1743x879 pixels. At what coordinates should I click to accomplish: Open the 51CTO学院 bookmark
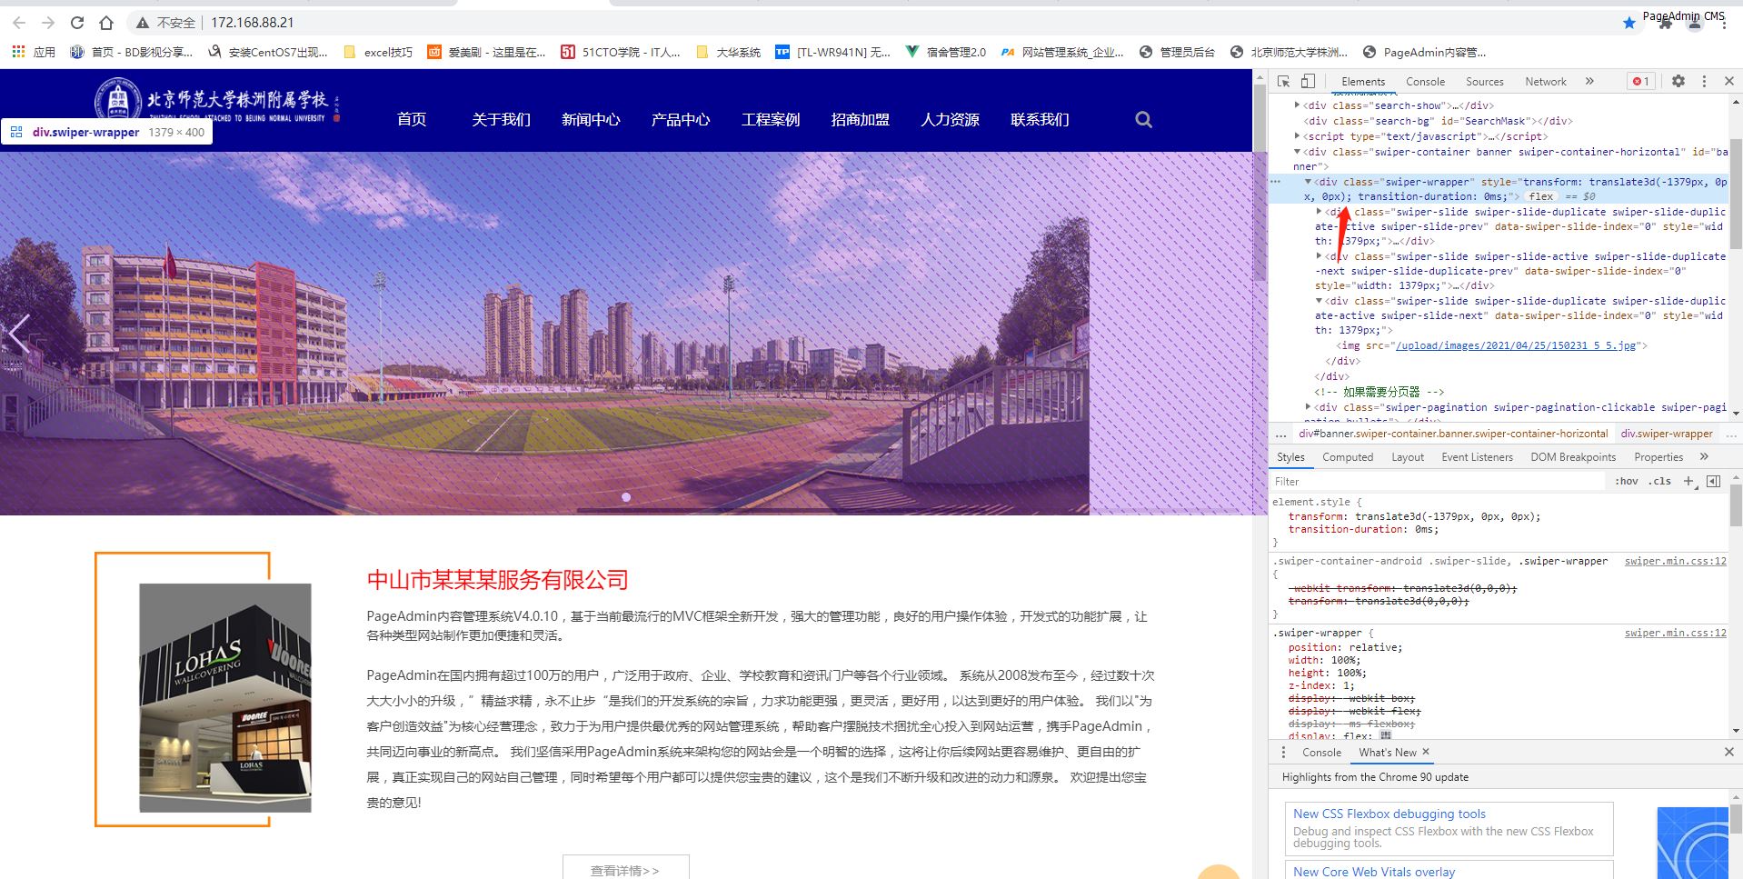(621, 52)
